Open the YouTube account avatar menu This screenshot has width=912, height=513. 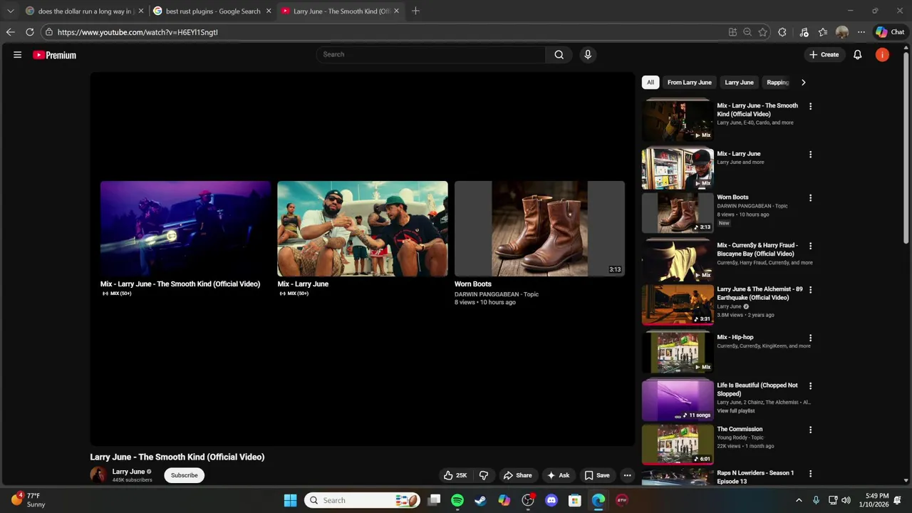tap(882, 55)
